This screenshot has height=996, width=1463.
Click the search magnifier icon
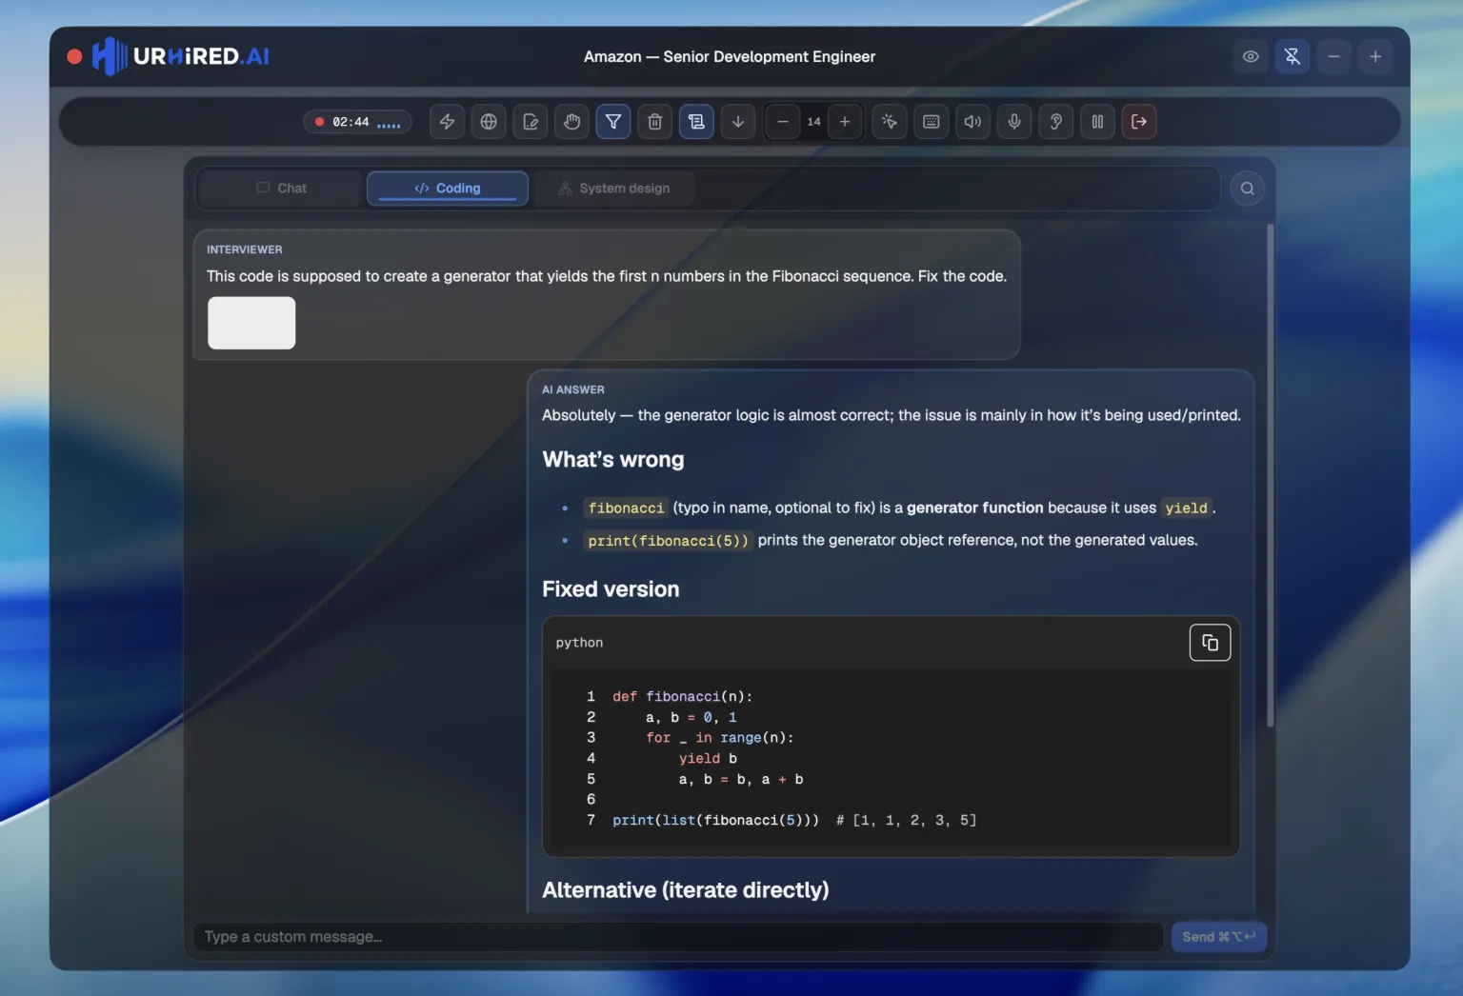(x=1248, y=189)
